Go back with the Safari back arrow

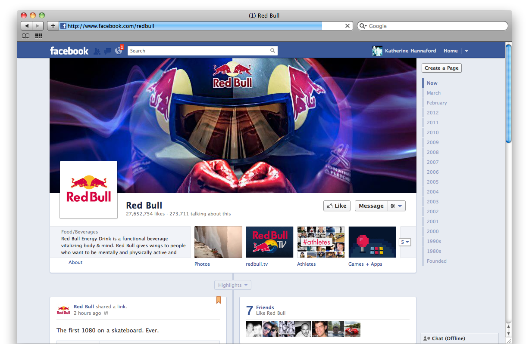26,26
